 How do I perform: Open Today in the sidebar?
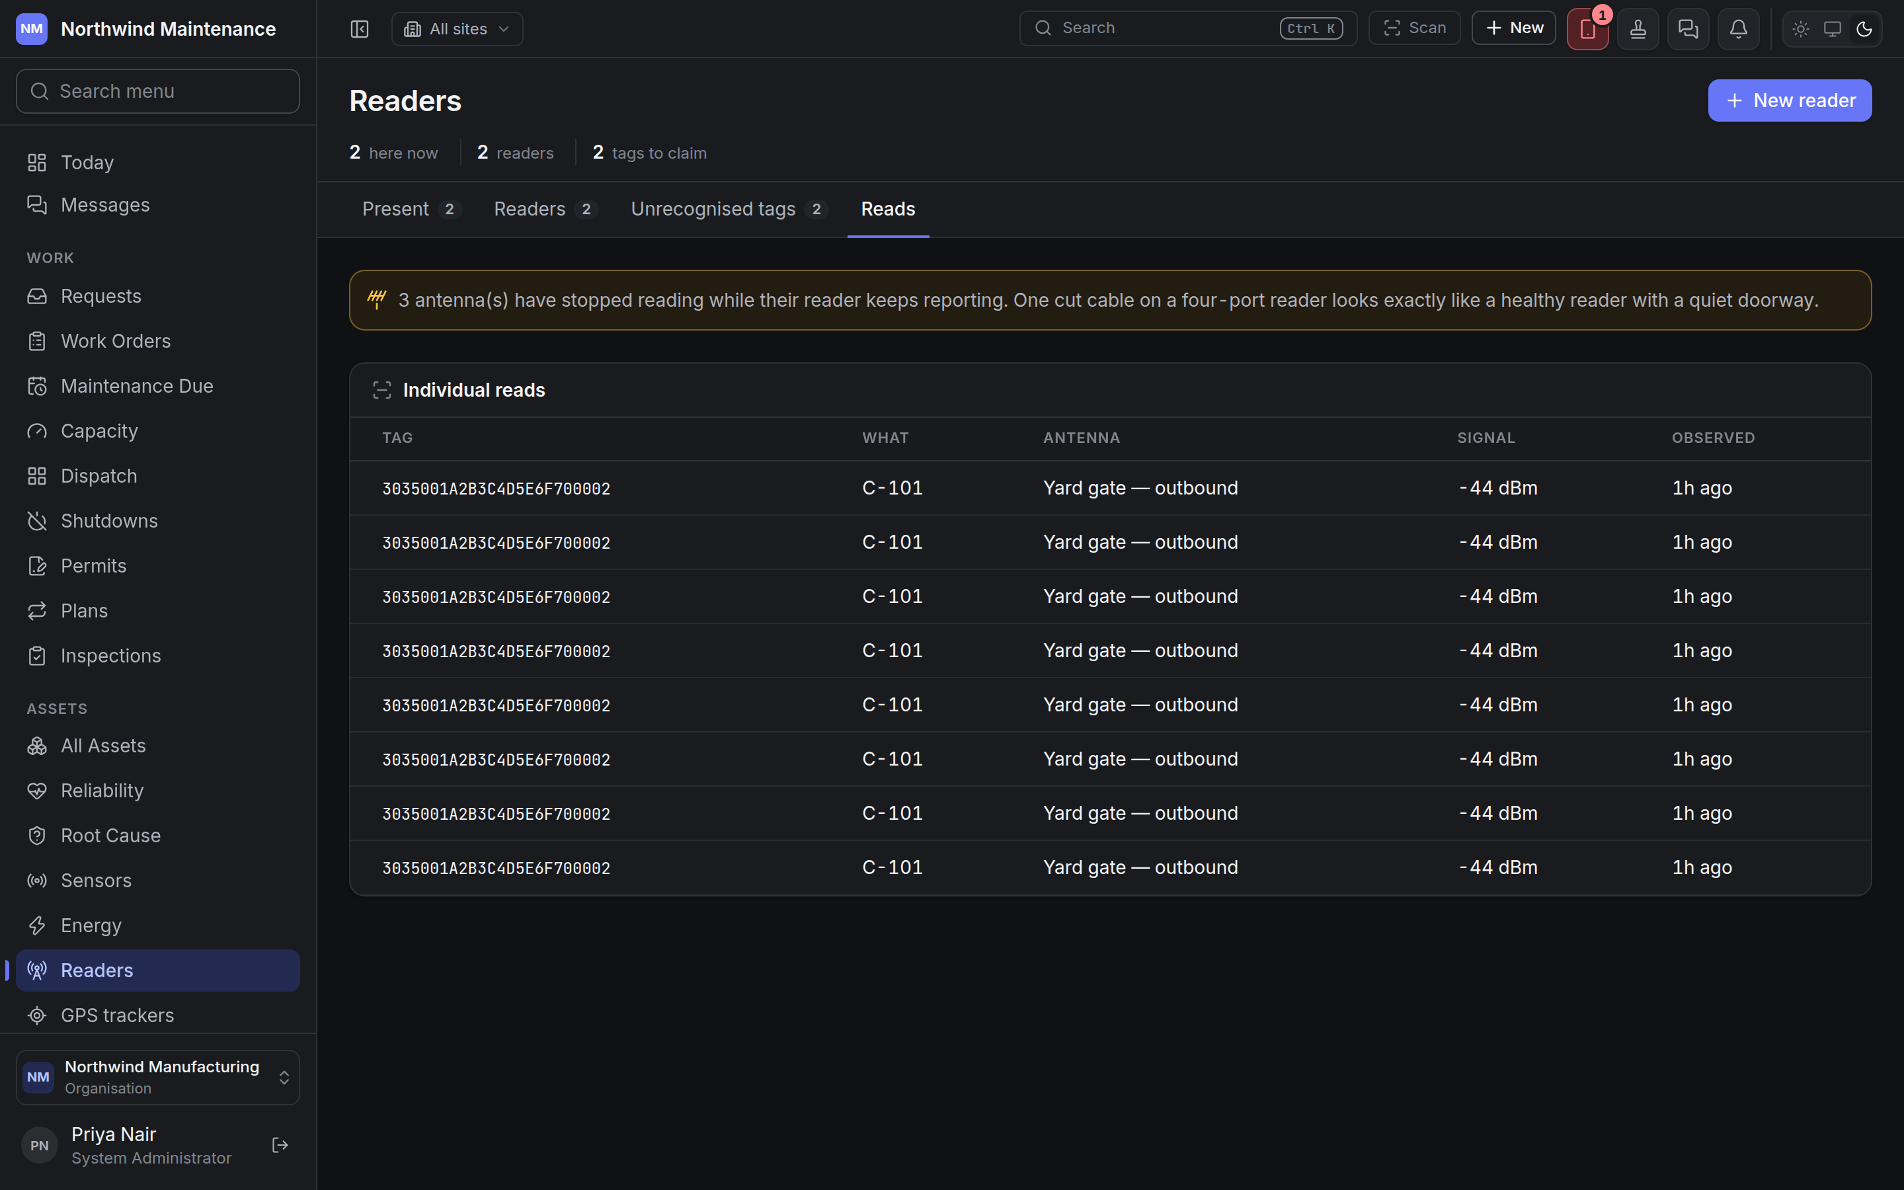pos(158,163)
